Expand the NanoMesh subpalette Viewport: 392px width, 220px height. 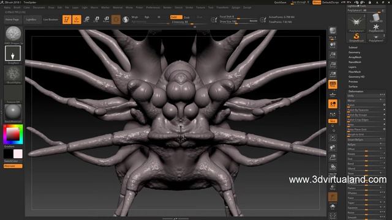(x=355, y=62)
